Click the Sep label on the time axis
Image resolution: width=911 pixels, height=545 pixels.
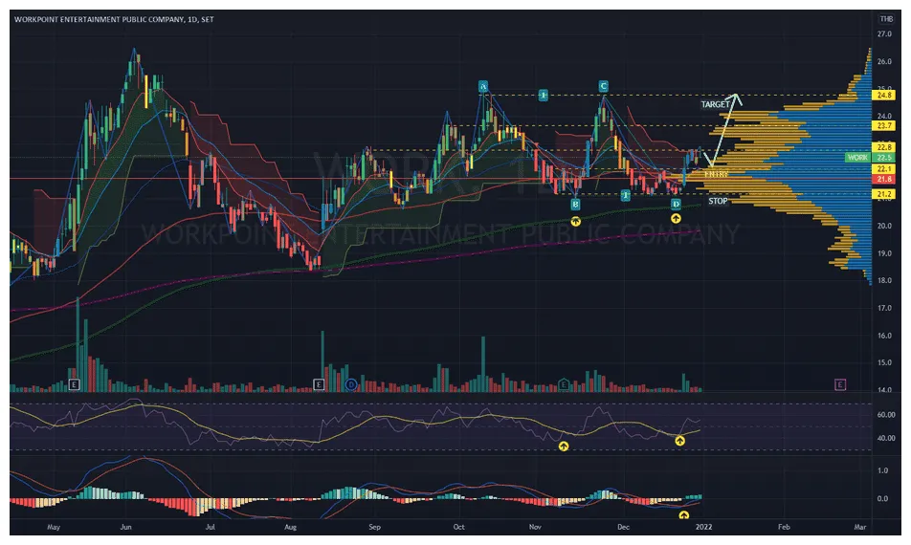[375, 527]
